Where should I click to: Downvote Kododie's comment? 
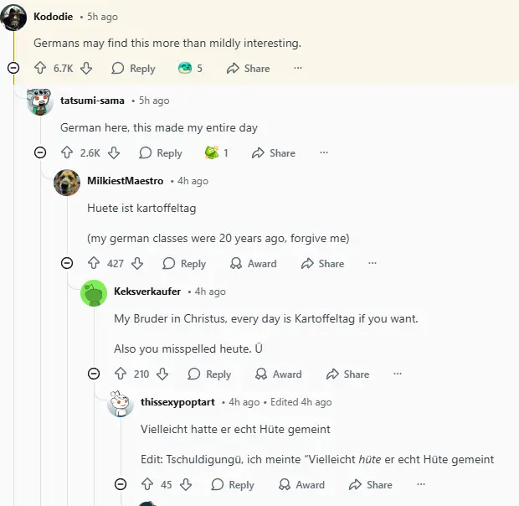(86, 69)
